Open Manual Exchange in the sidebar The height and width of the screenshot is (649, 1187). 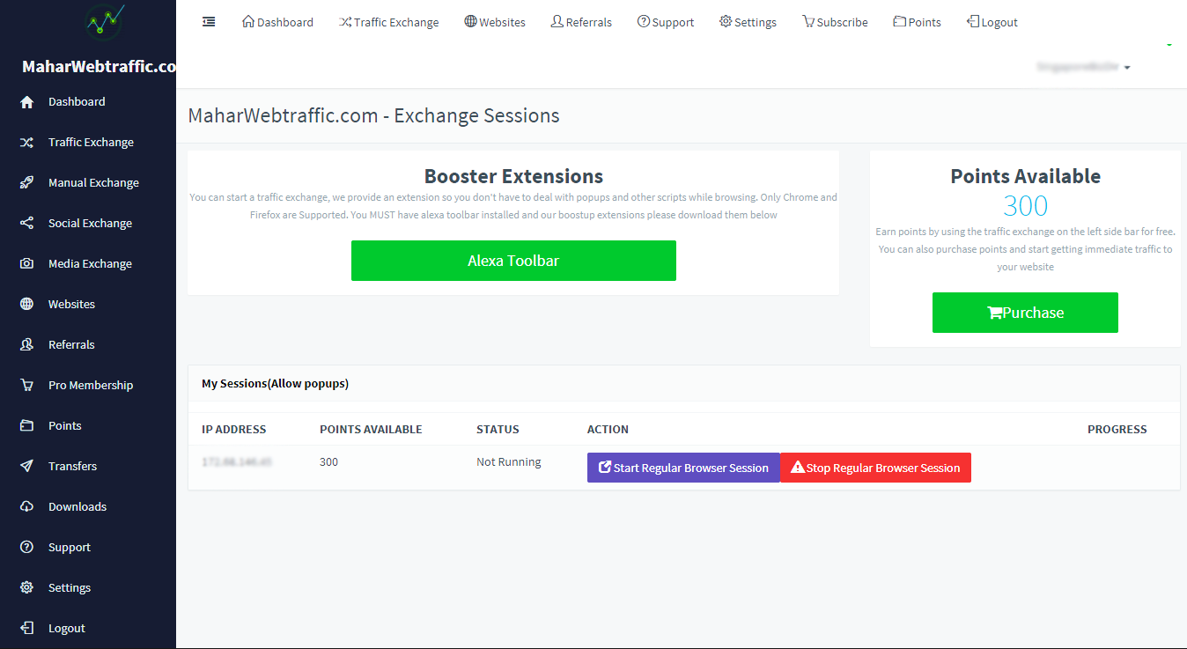pyautogui.click(x=93, y=183)
